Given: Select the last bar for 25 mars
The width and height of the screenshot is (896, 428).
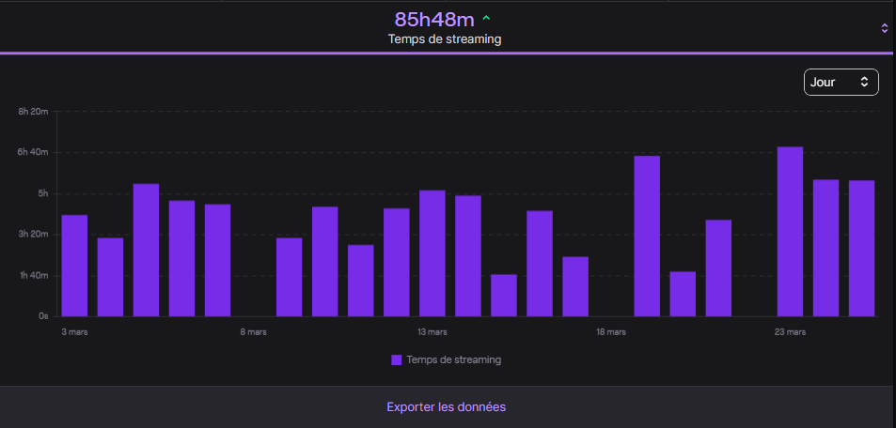Looking at the screenshot, I should (x=862, y=248).
